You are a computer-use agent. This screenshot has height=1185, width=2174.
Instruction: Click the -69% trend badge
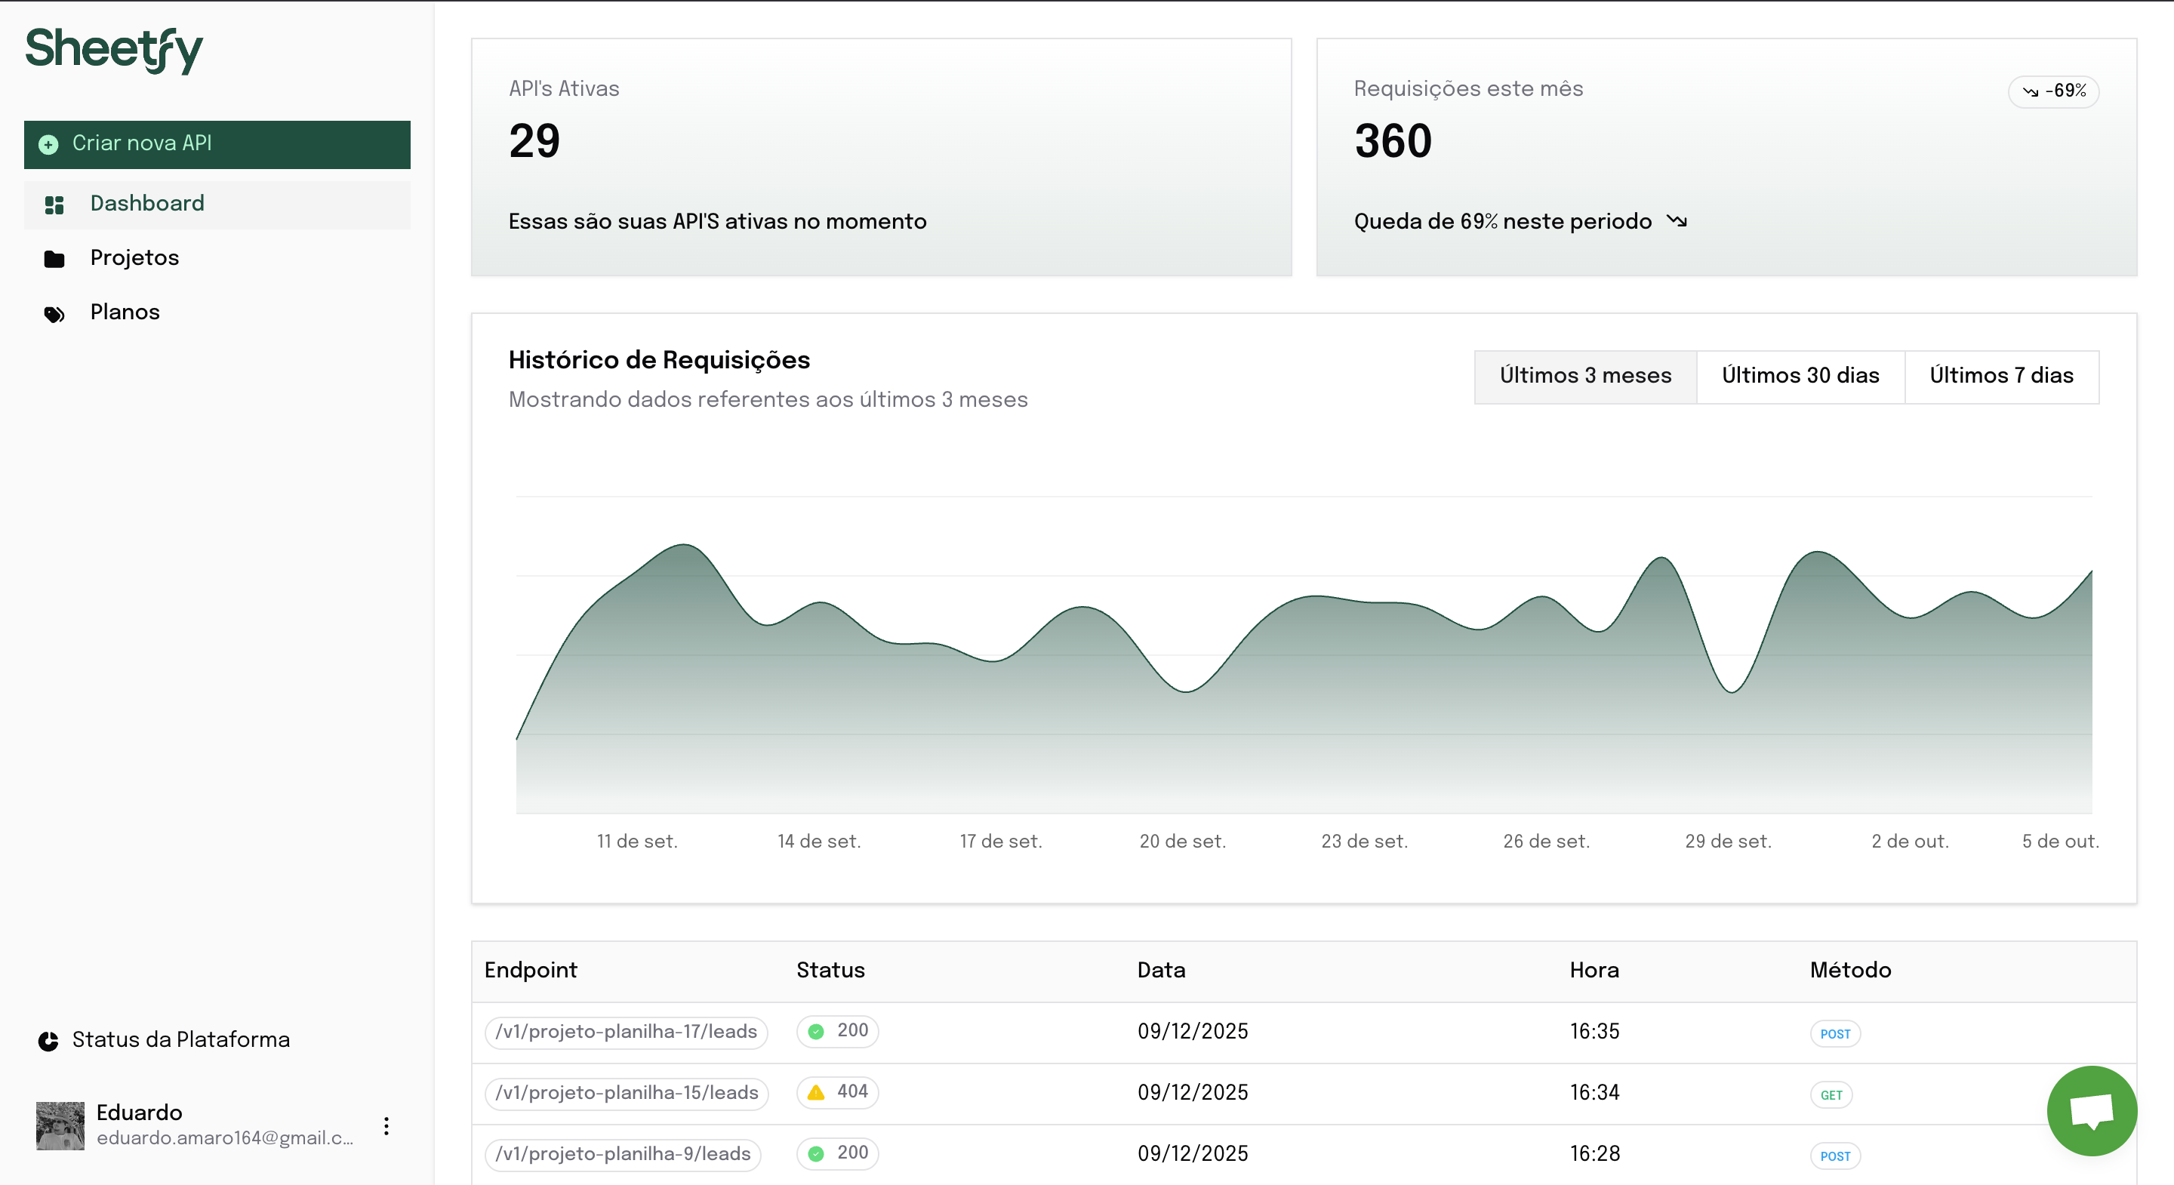pyautogui.click(x=2052, y=91)
